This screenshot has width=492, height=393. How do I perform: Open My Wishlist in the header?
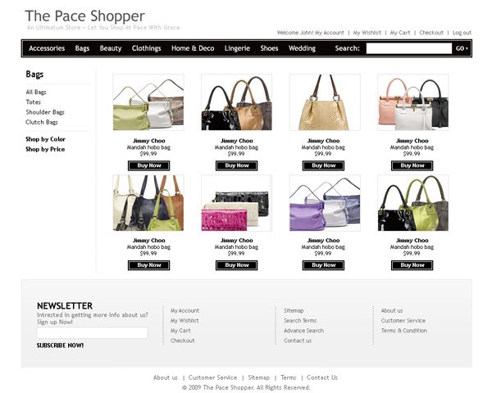click(x=367, y=33)
